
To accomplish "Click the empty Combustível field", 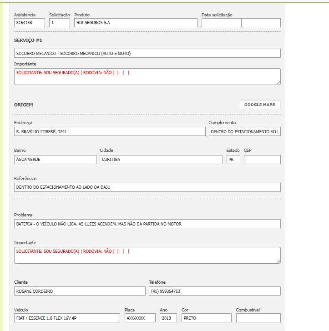I will pyautogui.click(x=258, y=318).
